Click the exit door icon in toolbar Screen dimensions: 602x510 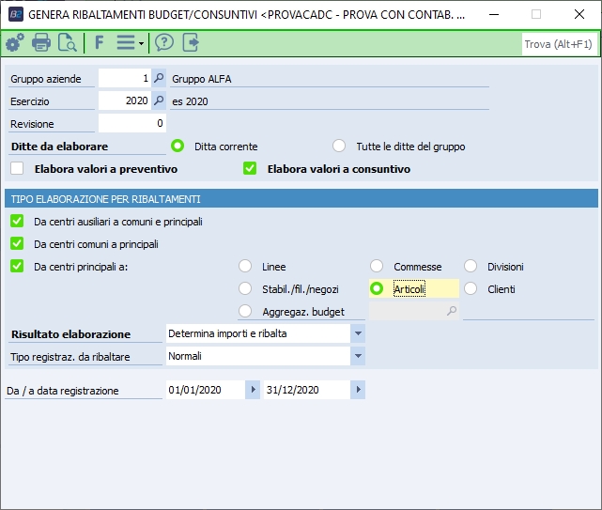pos(192,43)
